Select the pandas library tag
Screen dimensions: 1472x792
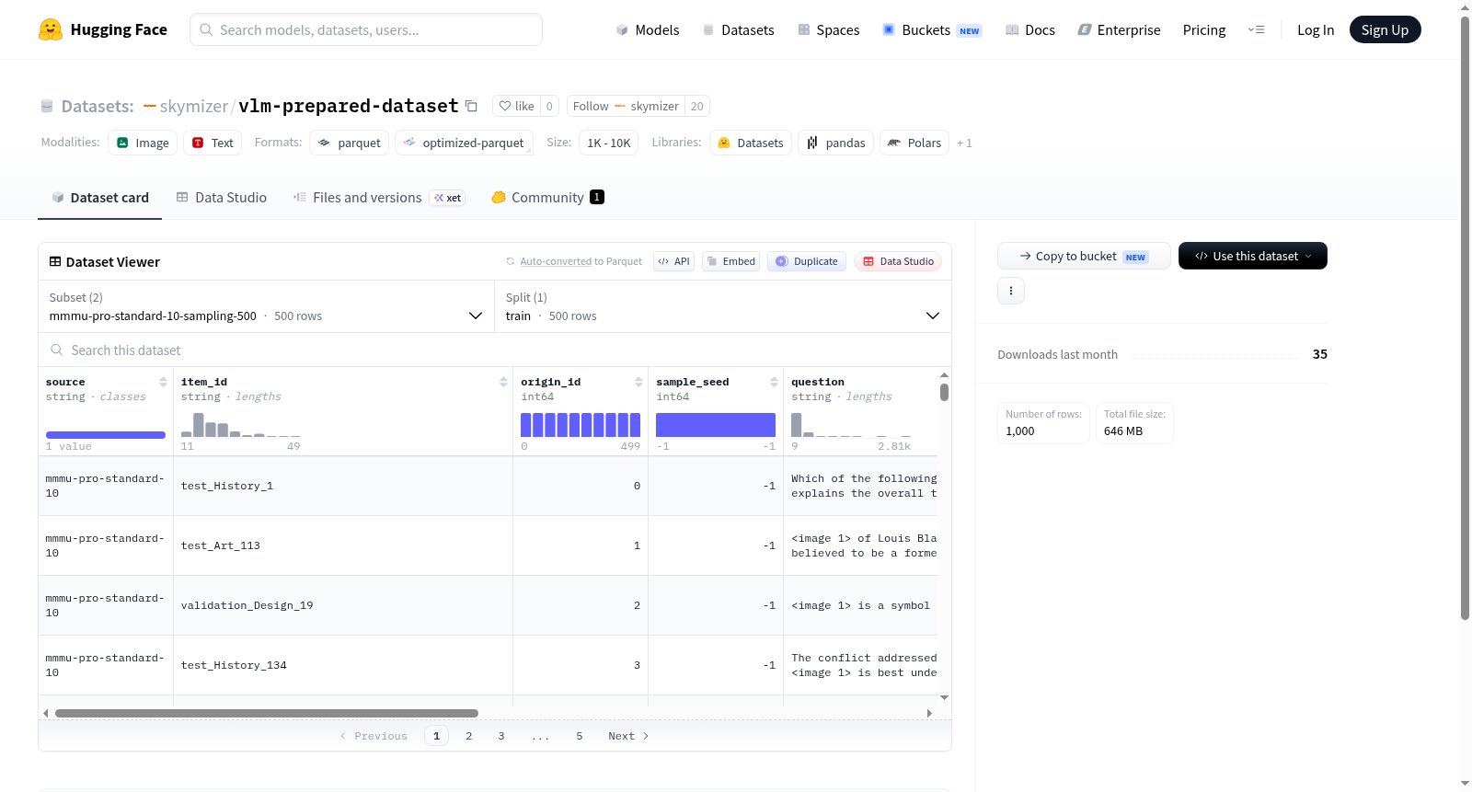835,143
